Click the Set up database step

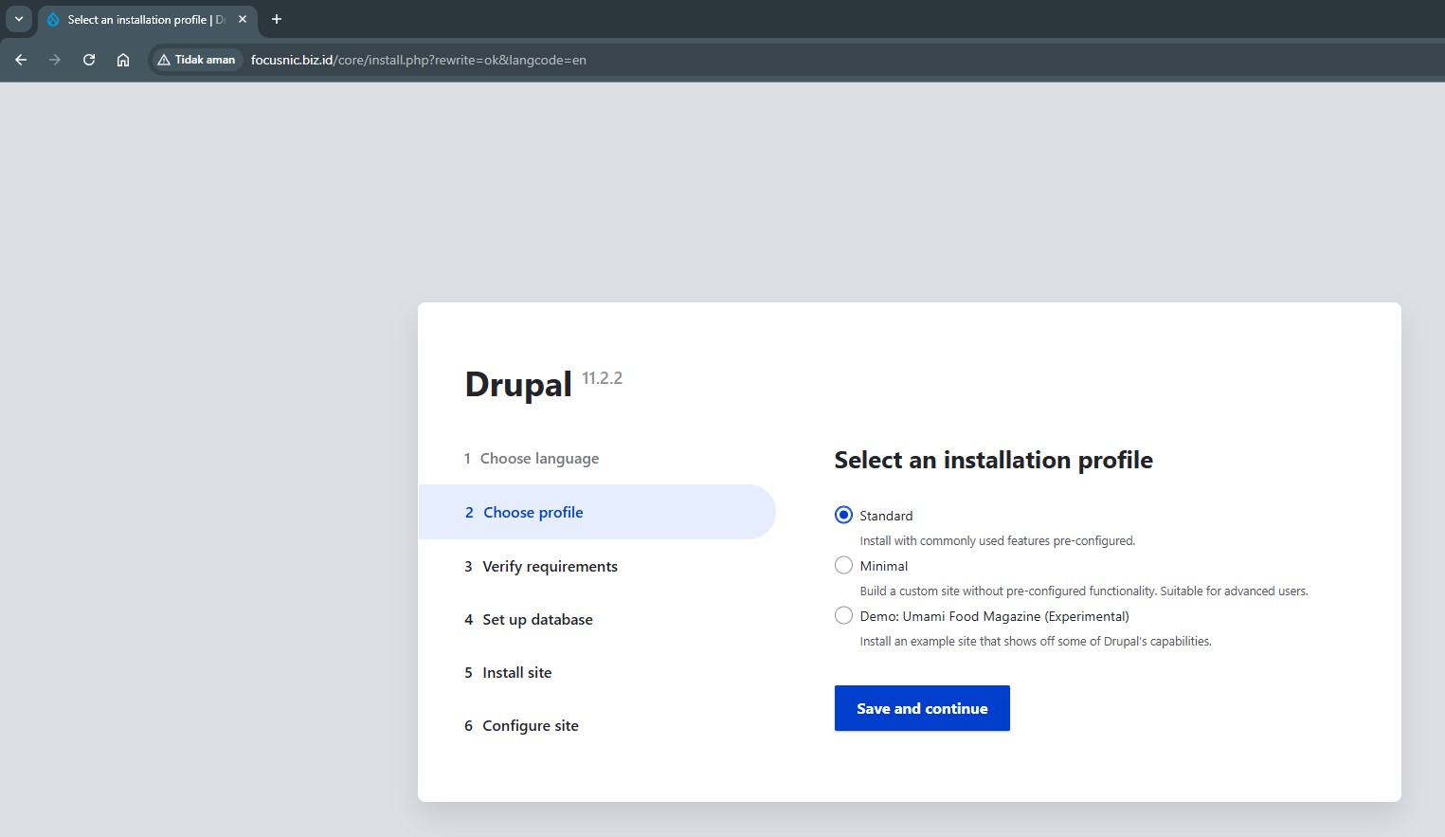[x=537, y=619]
